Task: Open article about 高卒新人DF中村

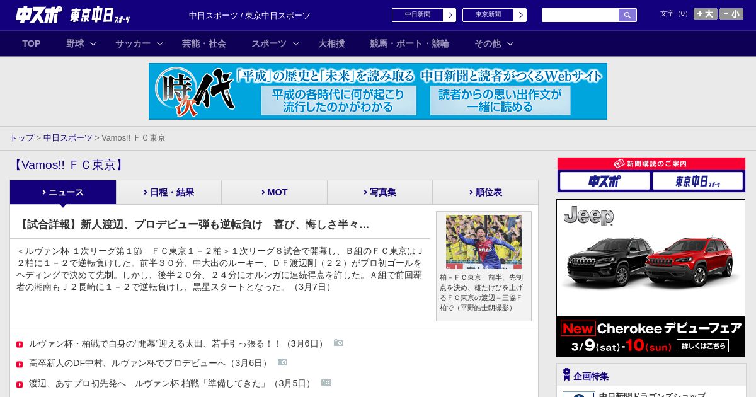Action: 150,363
